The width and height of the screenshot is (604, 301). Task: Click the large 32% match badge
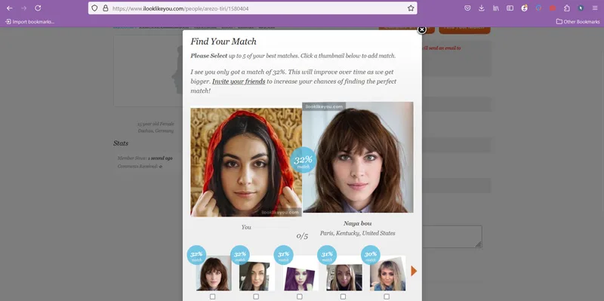[x=304, y=160]
